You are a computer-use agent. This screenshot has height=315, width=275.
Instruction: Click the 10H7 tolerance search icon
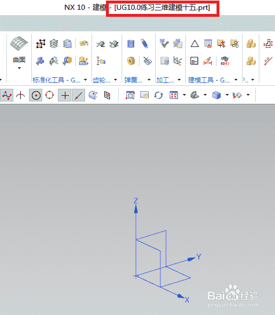pos(225,61)
